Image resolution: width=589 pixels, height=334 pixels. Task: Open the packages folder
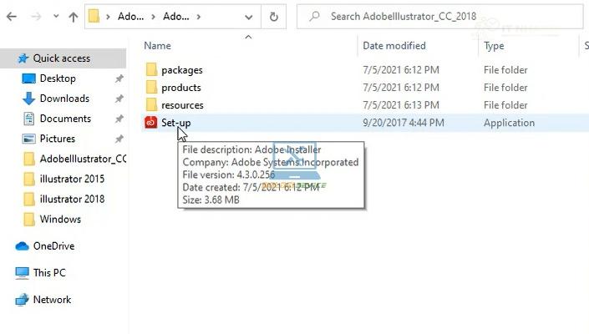click(x=181, y=70)
